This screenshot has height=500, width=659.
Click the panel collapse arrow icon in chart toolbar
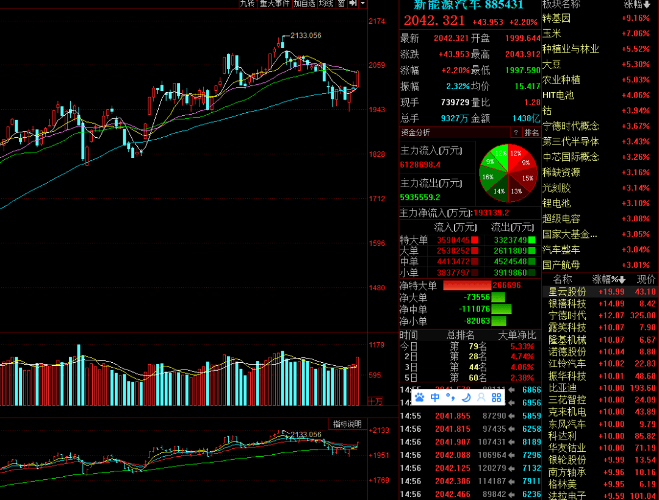point(353,4)
